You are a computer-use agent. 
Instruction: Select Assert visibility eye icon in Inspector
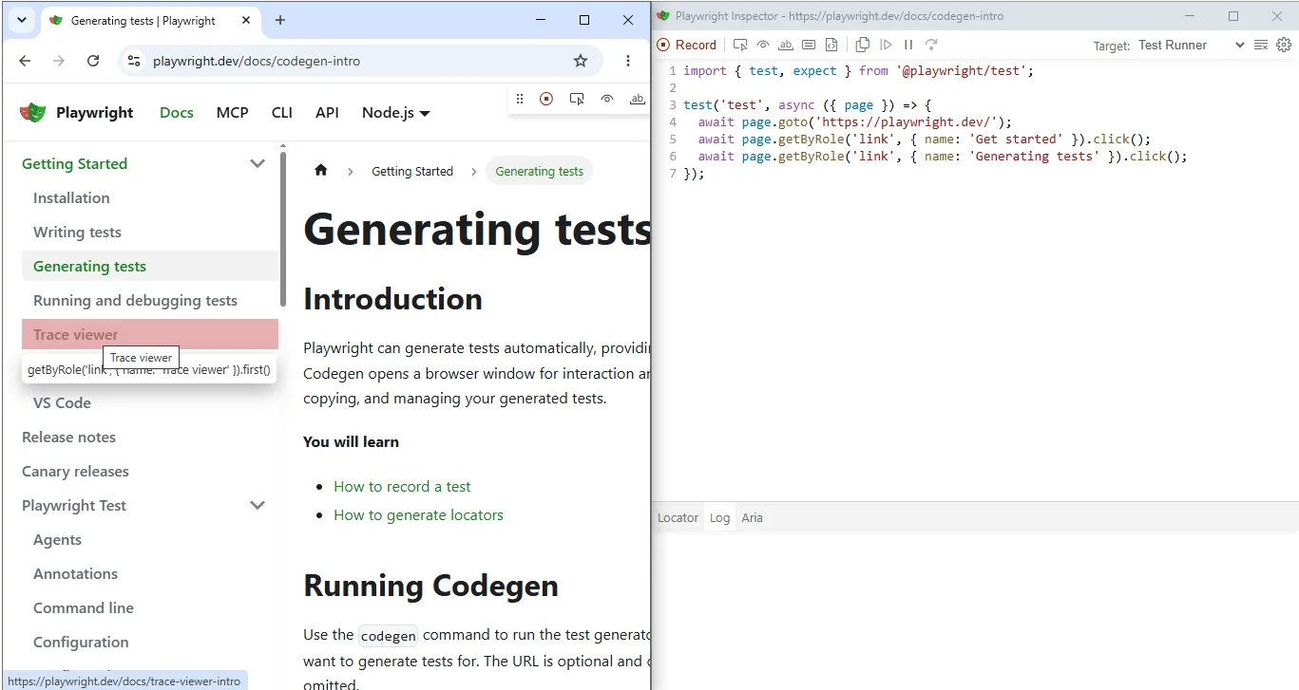point(763,45)
